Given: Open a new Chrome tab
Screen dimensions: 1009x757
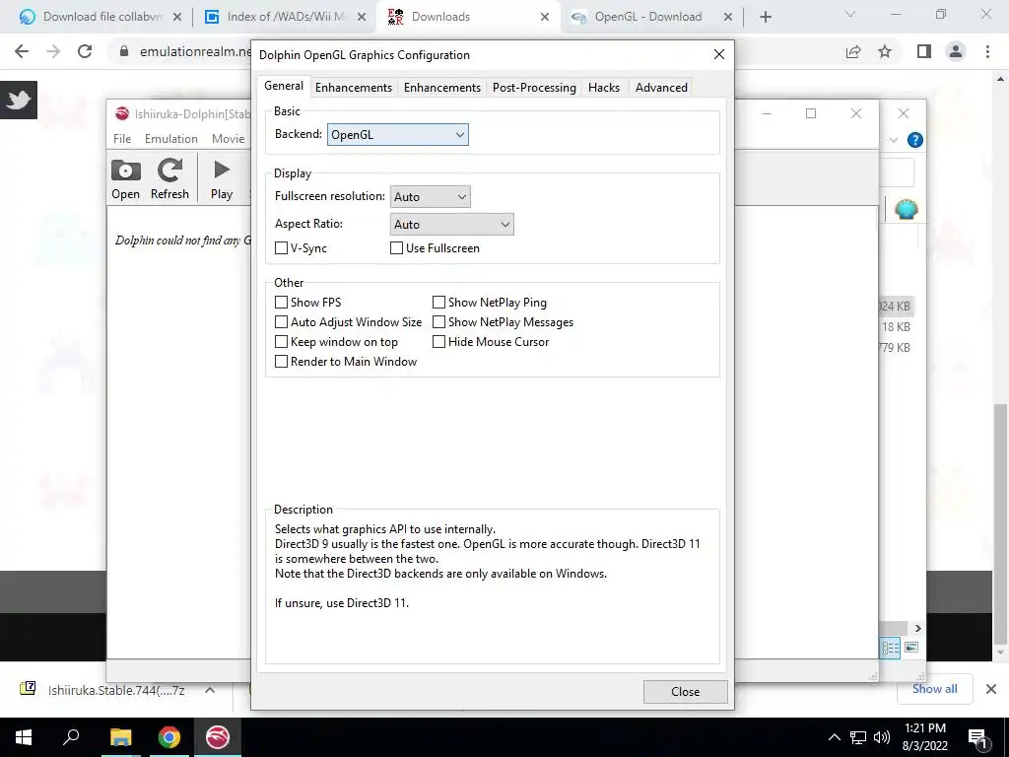Looking at the screenshot, I should click(765, 18).
